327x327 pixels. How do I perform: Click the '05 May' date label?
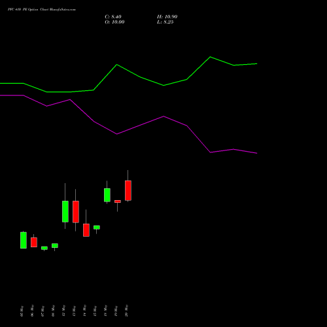point(22,311)
